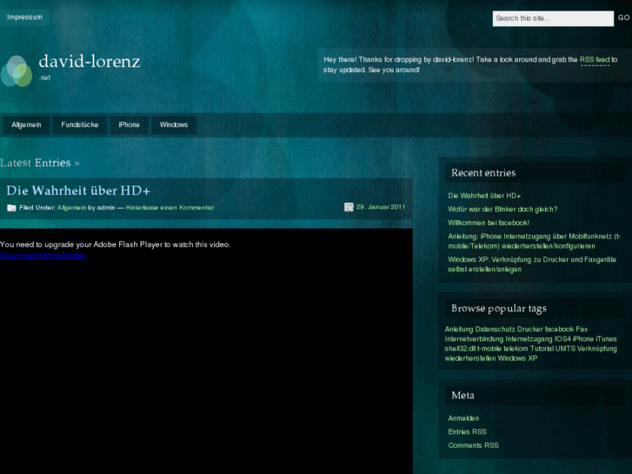632x474 pixels.
Task: Click the Meta heading
Action: click(x=462, y=396)
